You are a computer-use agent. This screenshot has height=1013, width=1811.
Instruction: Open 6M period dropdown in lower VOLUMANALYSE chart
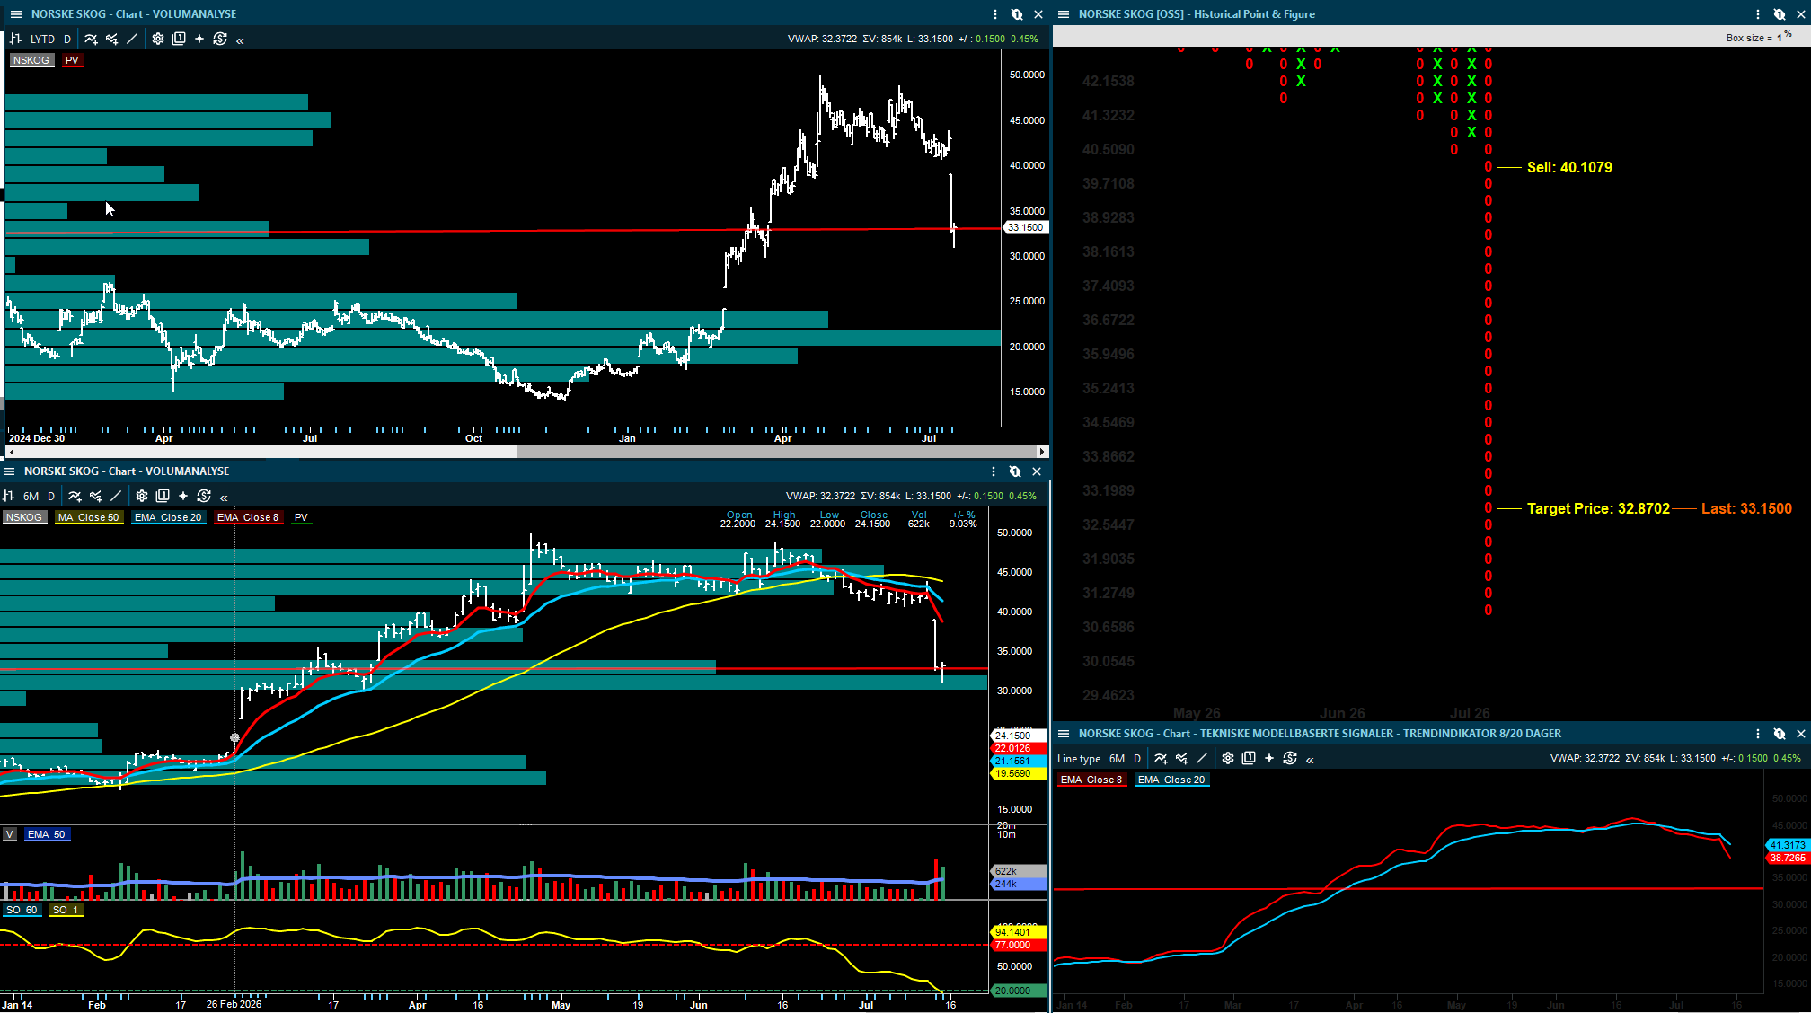(x=31, y=496)
